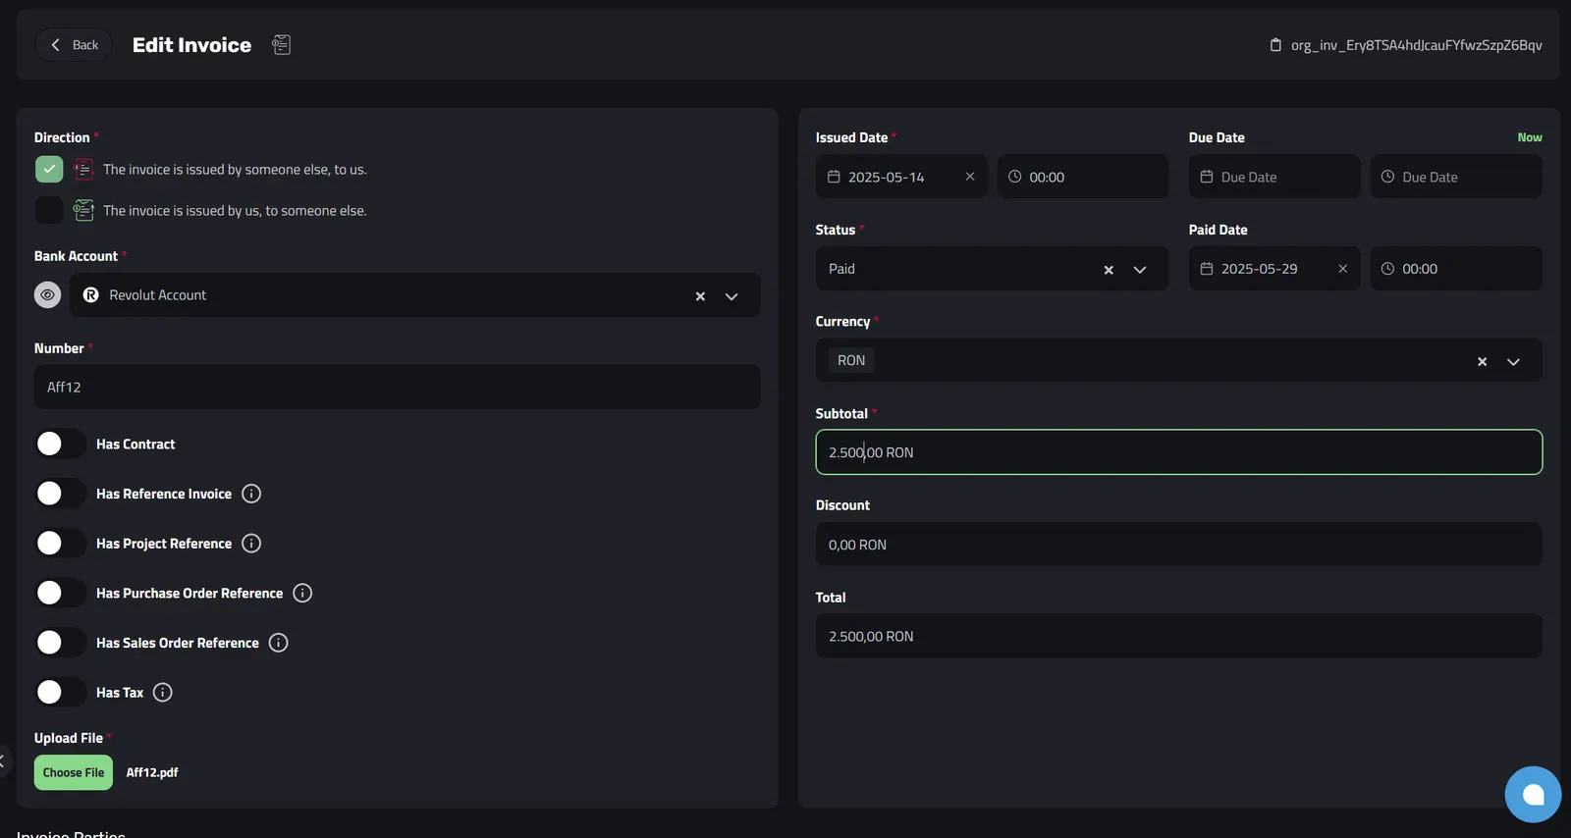This screenshot has height=838, width=1571.
Task: Toggle the Has Tax switch
Action: [x=60, y=692]
